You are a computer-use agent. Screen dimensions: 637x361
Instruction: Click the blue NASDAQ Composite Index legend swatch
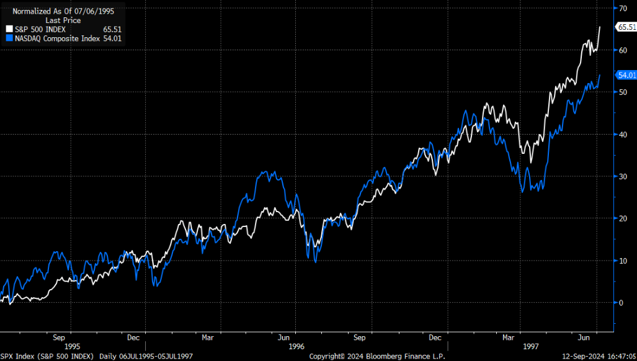(9, 38)
